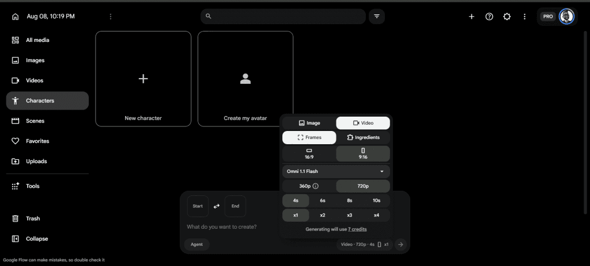590x266 pixels.
Task: Click the info icon next to 360p
Action: (316, 186)
